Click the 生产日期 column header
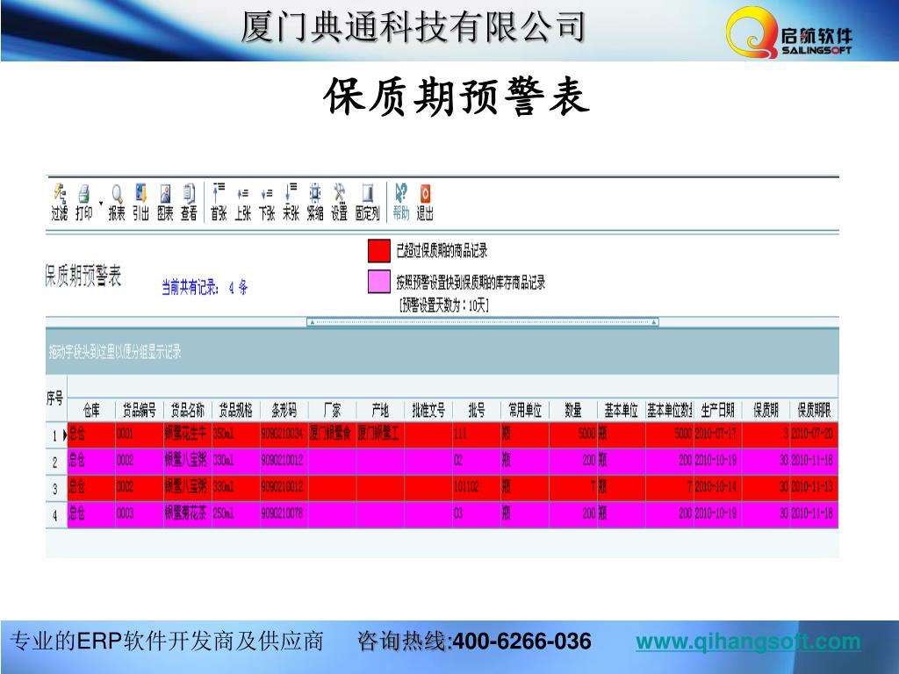Image resolution: width=899 pixels, height=674 pixels. [x=718, y=410]
